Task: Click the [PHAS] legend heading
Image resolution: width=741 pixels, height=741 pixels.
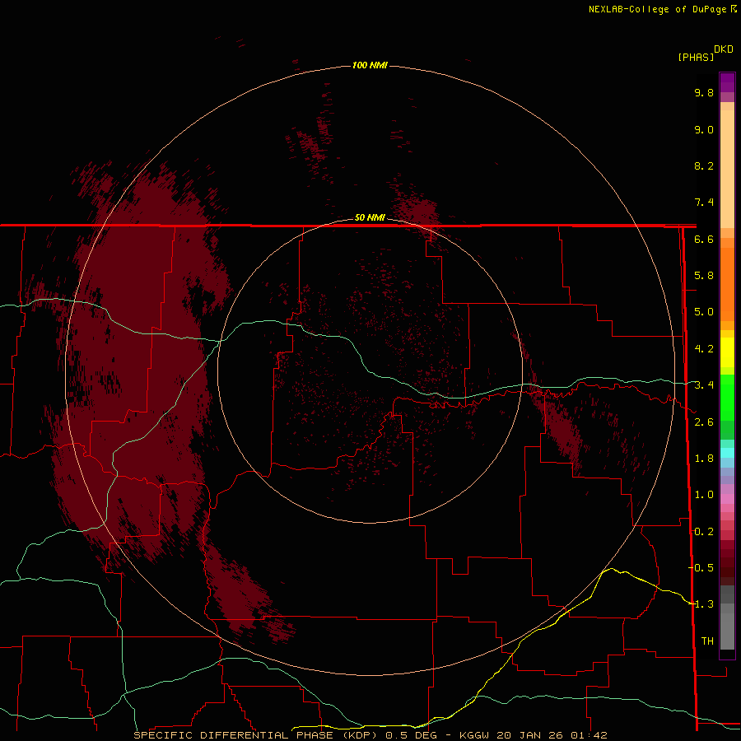Action: pos(696,57)
